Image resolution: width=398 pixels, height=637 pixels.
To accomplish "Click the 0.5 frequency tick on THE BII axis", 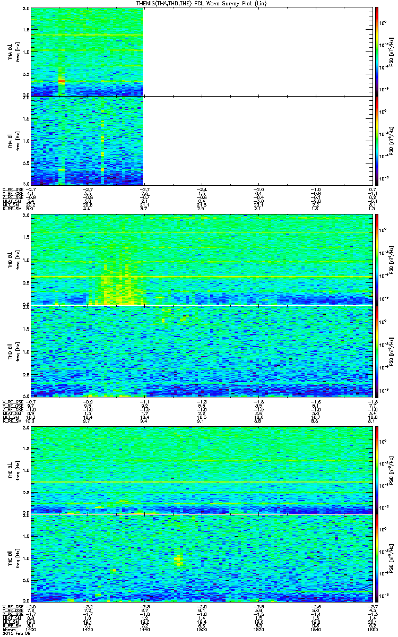I will [x=25, y=580].
